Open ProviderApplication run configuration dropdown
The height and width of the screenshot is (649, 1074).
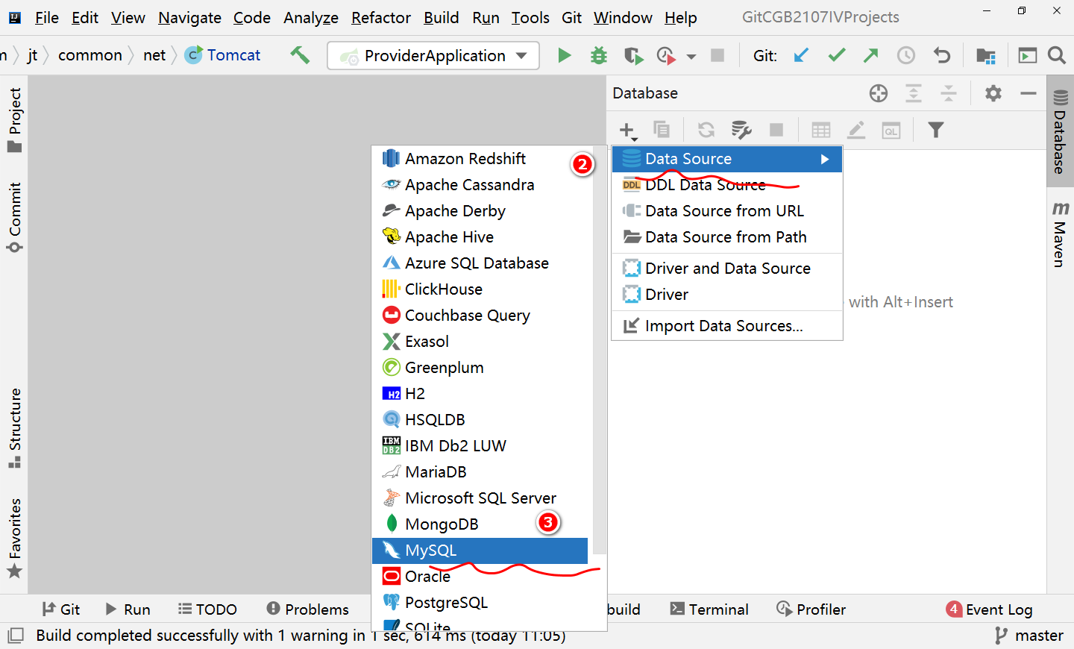433,55
